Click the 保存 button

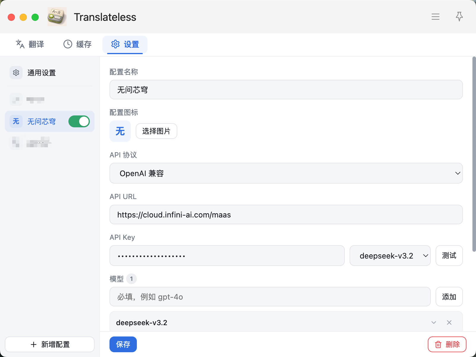point(123,344)
